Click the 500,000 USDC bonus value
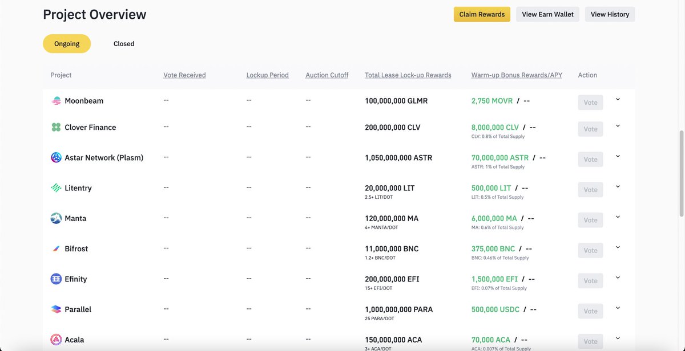 (x=495, y=309)
